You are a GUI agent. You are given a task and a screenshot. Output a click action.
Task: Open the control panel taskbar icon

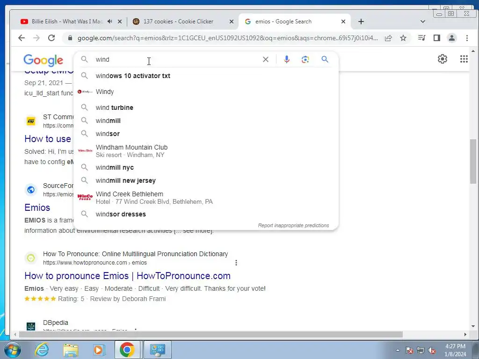(x=158, y=350)
